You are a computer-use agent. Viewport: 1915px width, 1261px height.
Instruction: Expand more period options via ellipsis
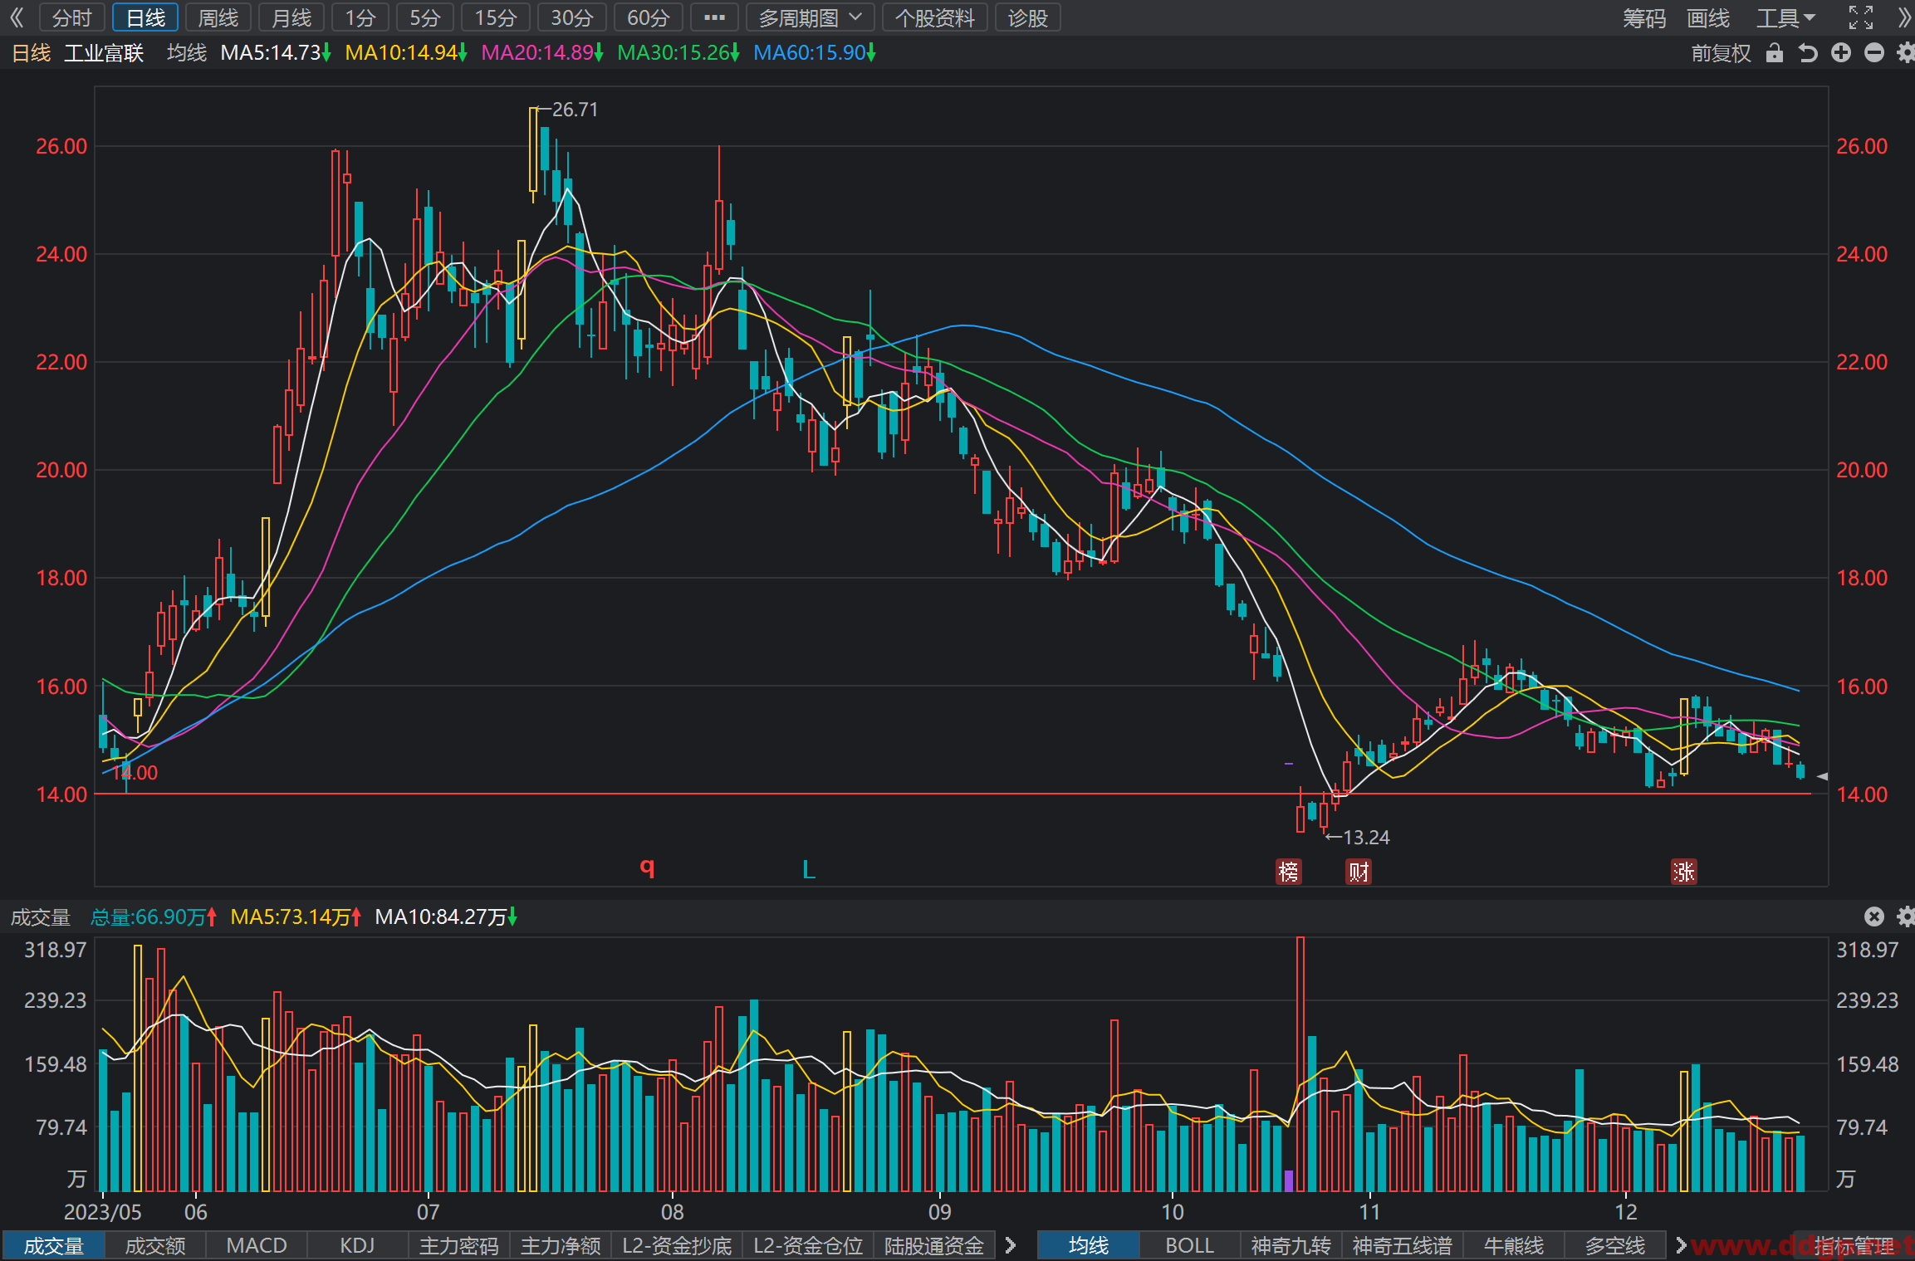(x=714, y=17)
